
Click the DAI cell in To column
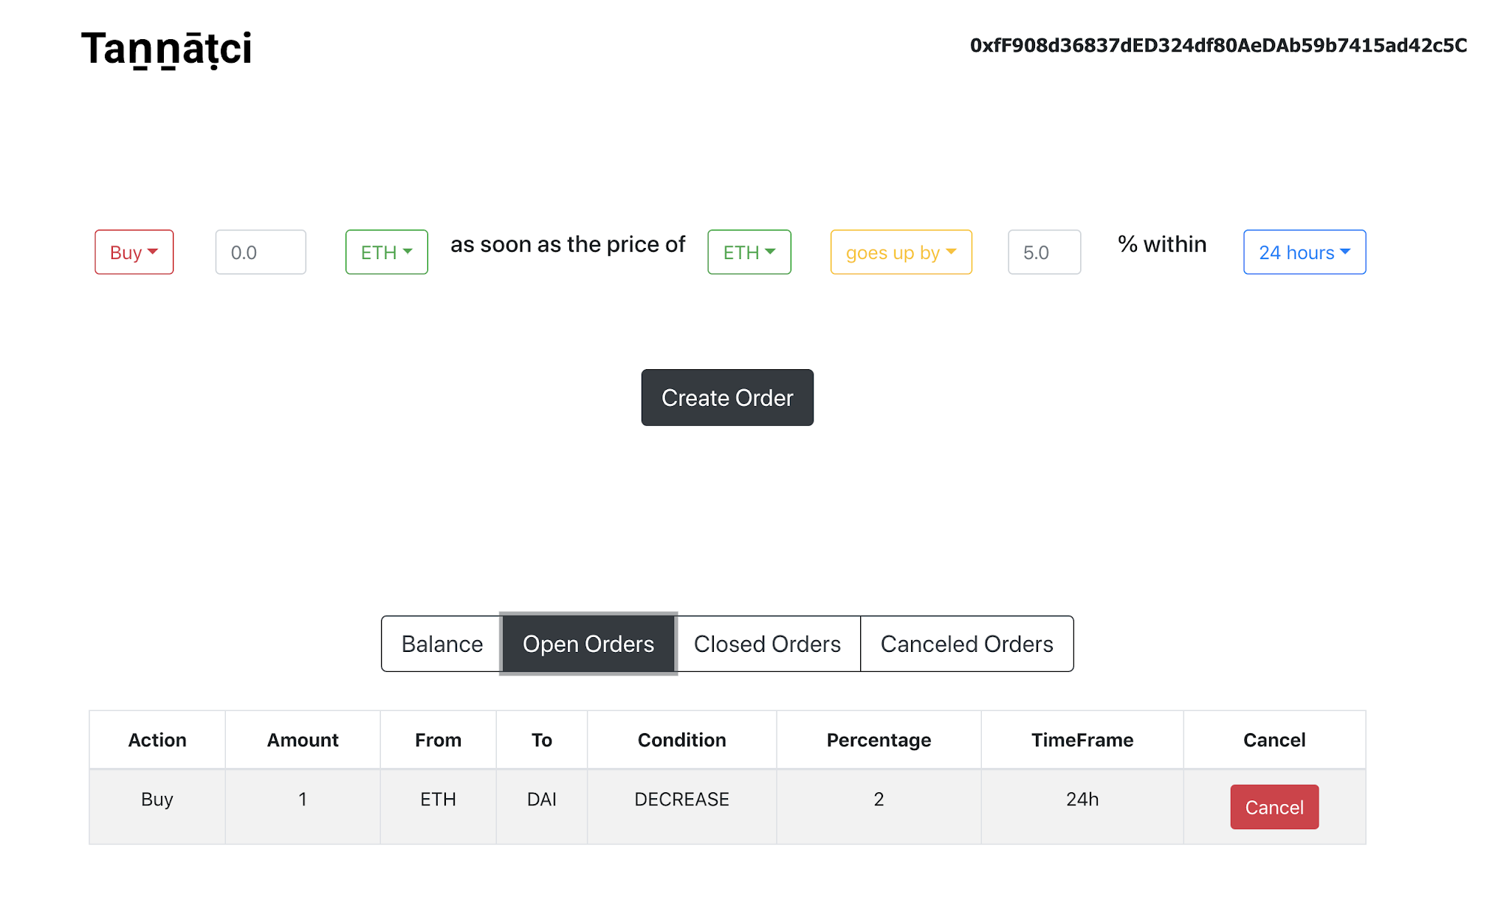[x=541, y=800]
